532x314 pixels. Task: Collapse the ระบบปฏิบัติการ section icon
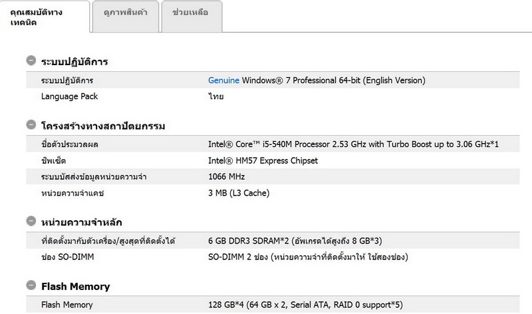pyautogui.click(x=31, y=61)
